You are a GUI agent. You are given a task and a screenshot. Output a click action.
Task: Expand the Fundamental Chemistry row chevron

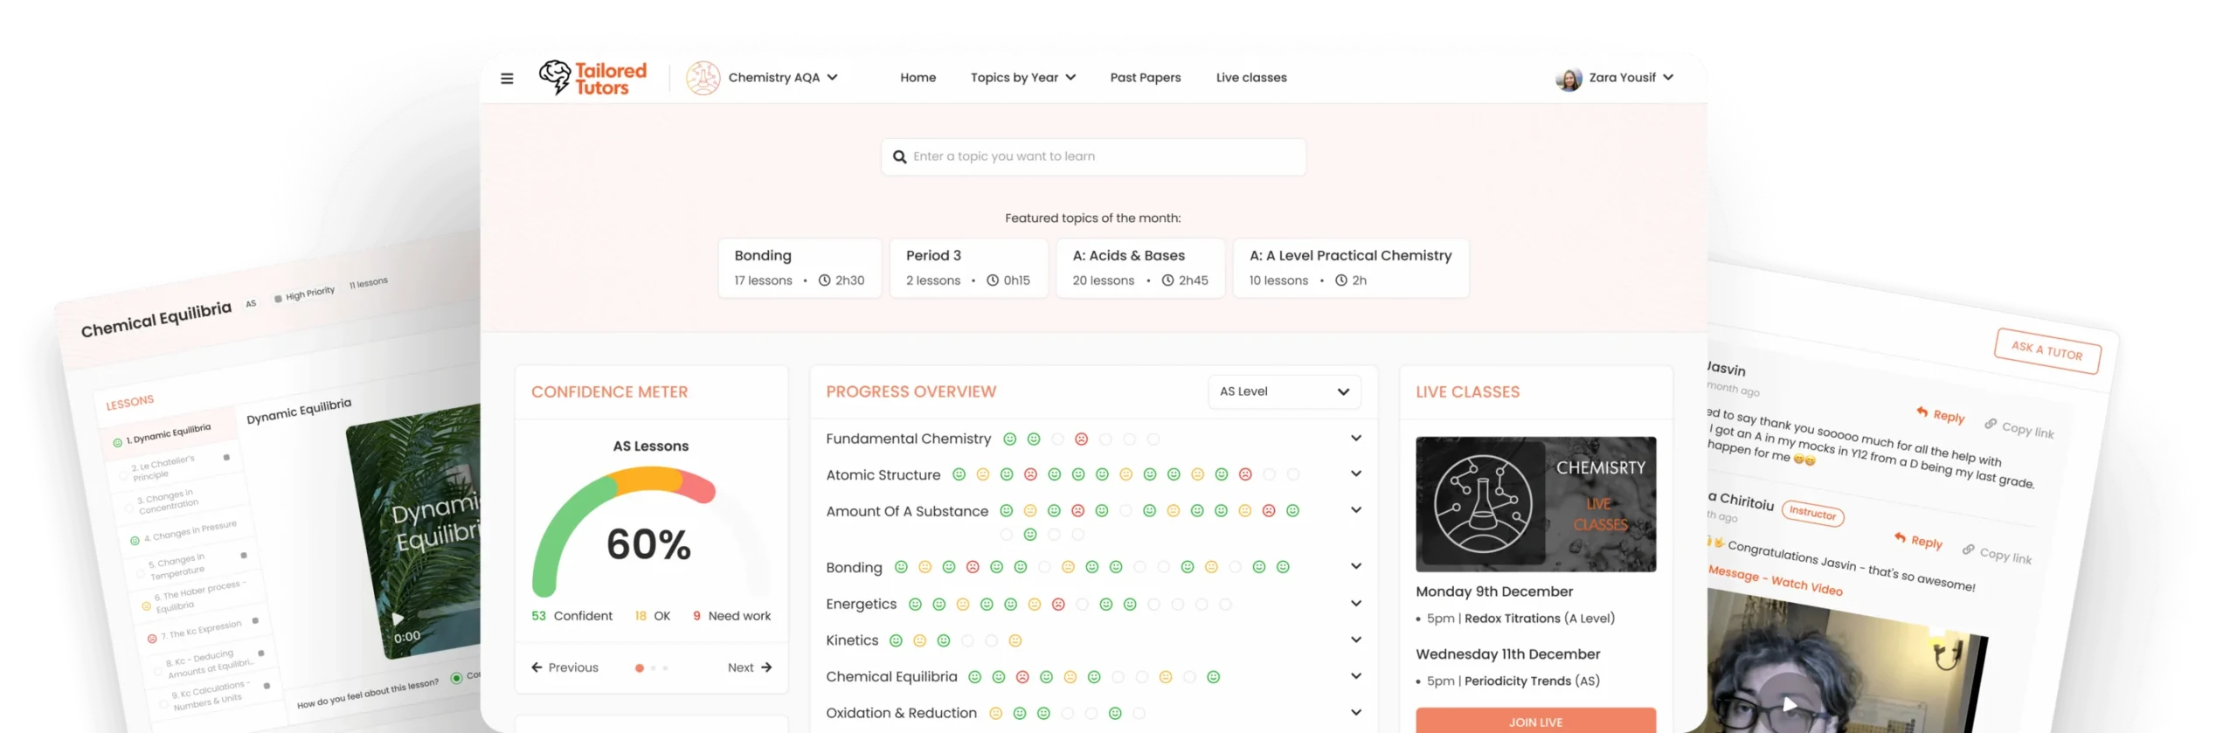[x=1355, y=439]
